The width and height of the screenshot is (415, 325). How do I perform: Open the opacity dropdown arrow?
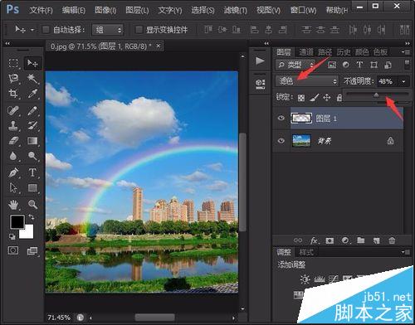pos(403,81)
